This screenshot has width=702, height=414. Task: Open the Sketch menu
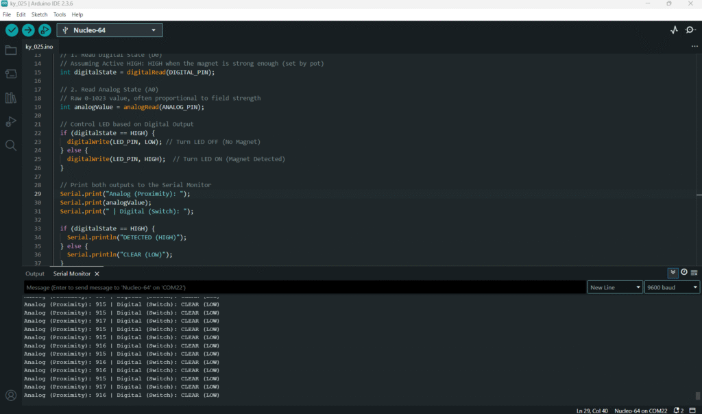coord(40,14)
